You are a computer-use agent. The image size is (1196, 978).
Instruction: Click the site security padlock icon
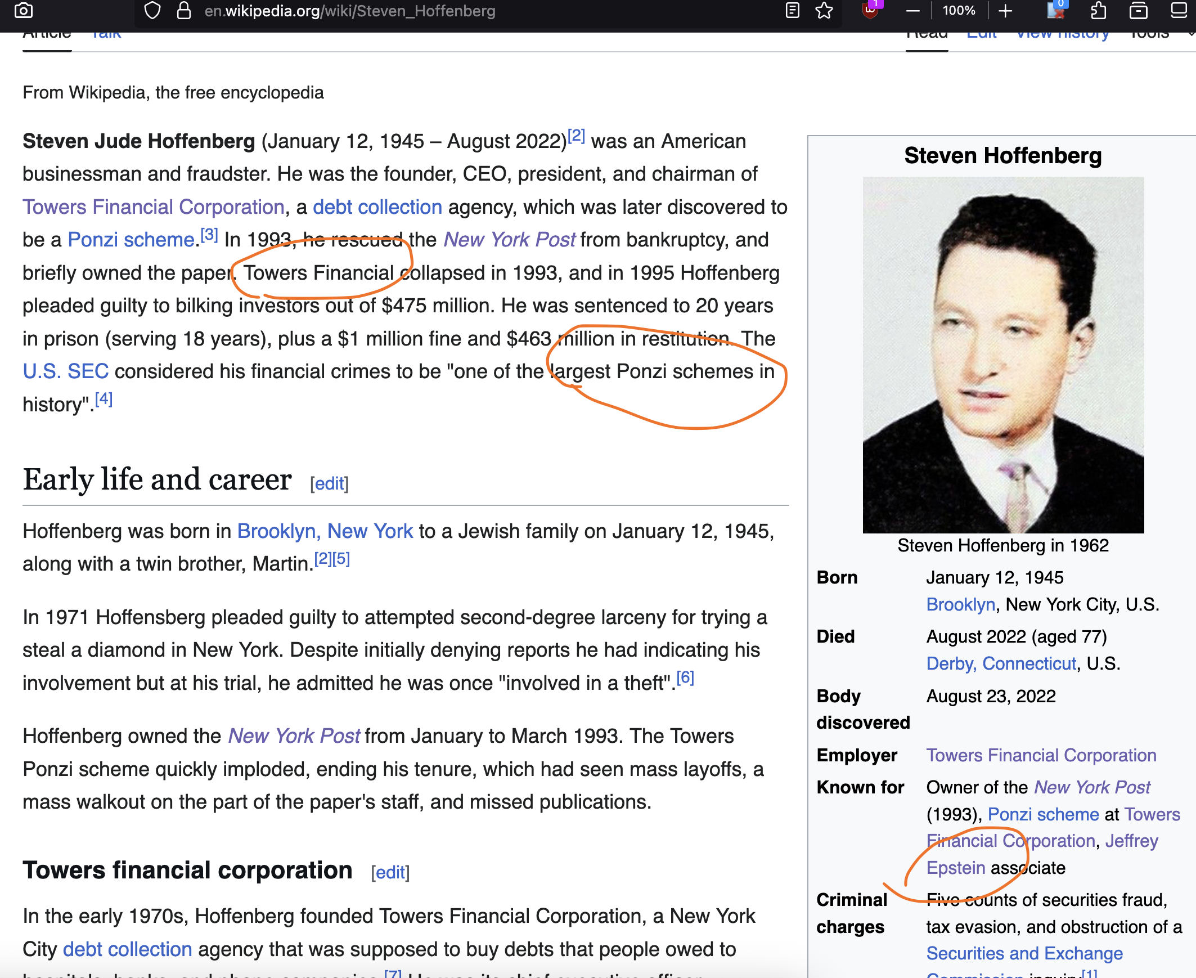(x=183, y=11)
